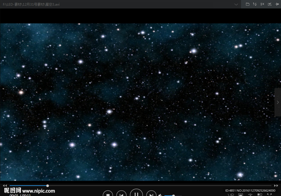281x196 pixels.
Task: Mute the audio with speaker icon
Action: [160, 195]
